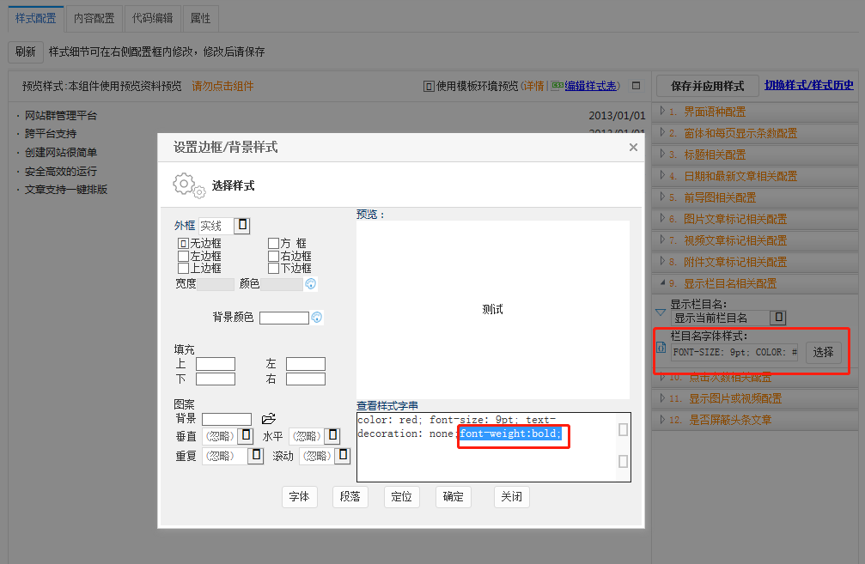Open the 代码编辑 tab
Viewport: 865px width, 564px height.
click(152, 18)
